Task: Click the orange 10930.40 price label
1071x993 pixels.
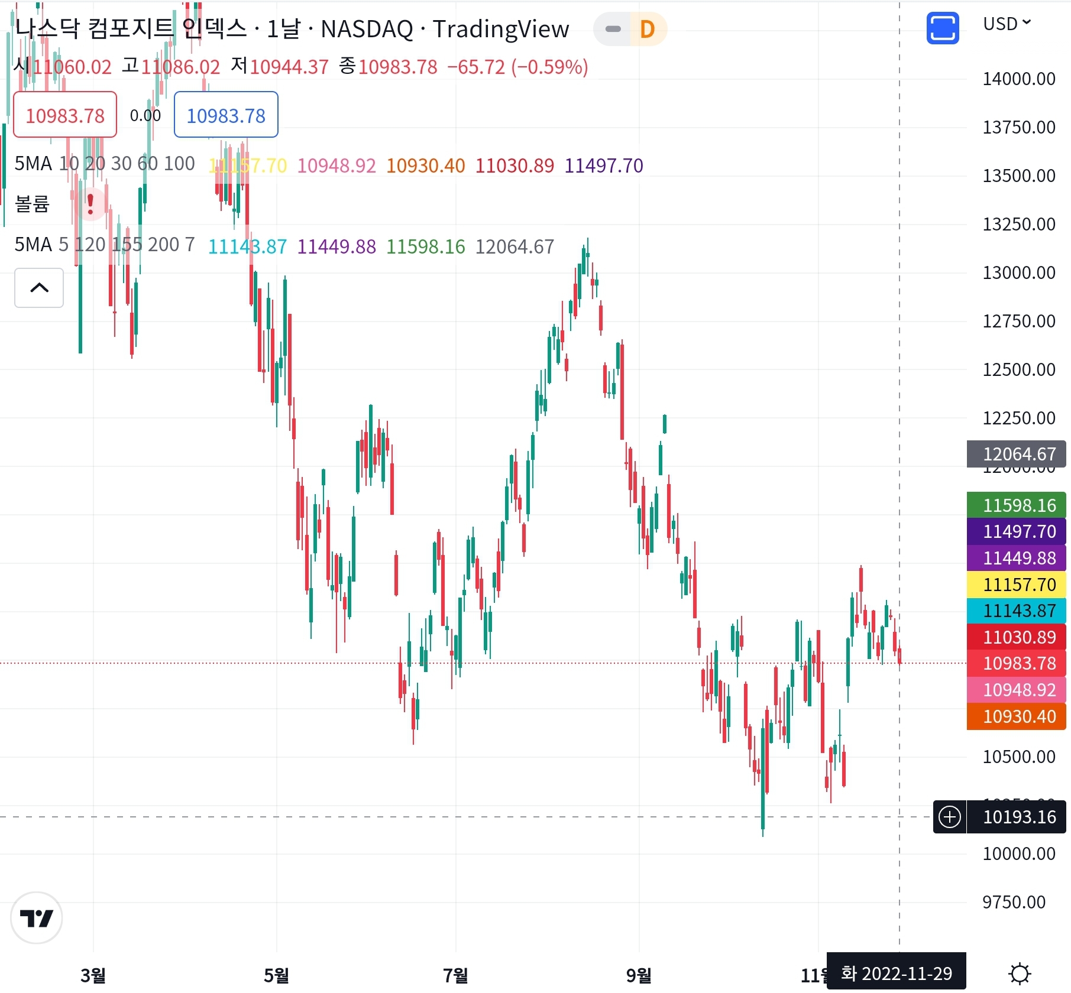Action: coord(1016,716)
